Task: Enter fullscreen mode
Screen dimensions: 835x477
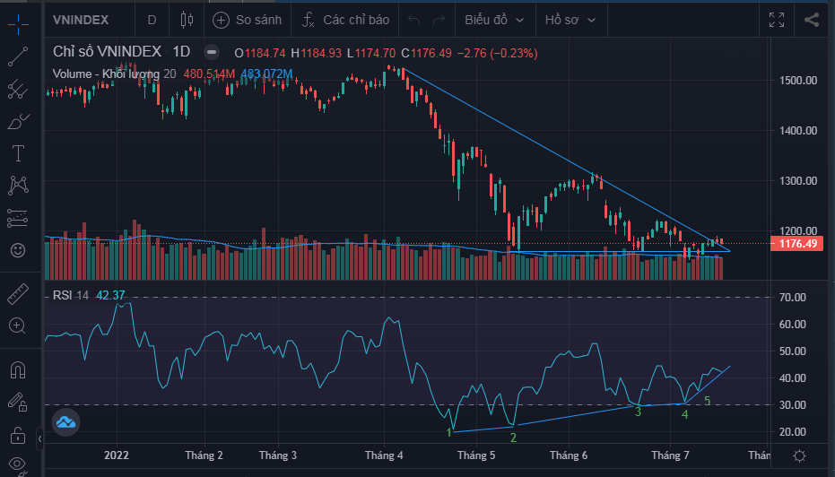Action: click(x=777, y=19)
